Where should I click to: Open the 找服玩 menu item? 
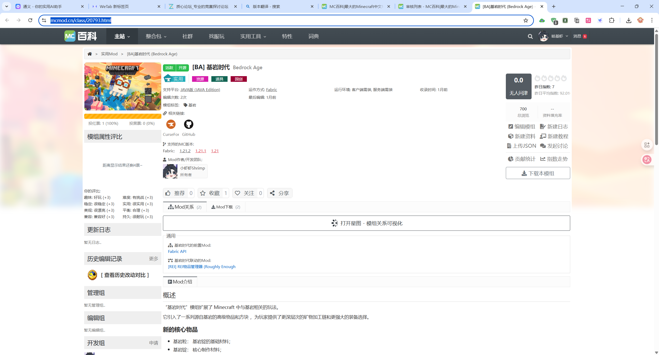216,36
